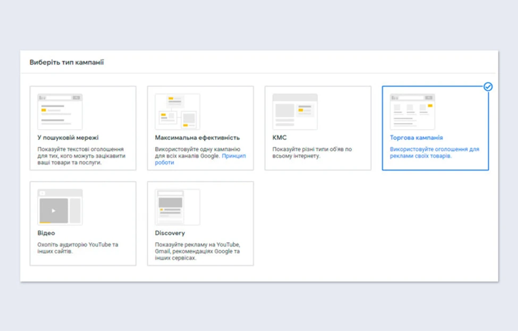Choose the Discovery campaign title

click(x=170, y=233)
